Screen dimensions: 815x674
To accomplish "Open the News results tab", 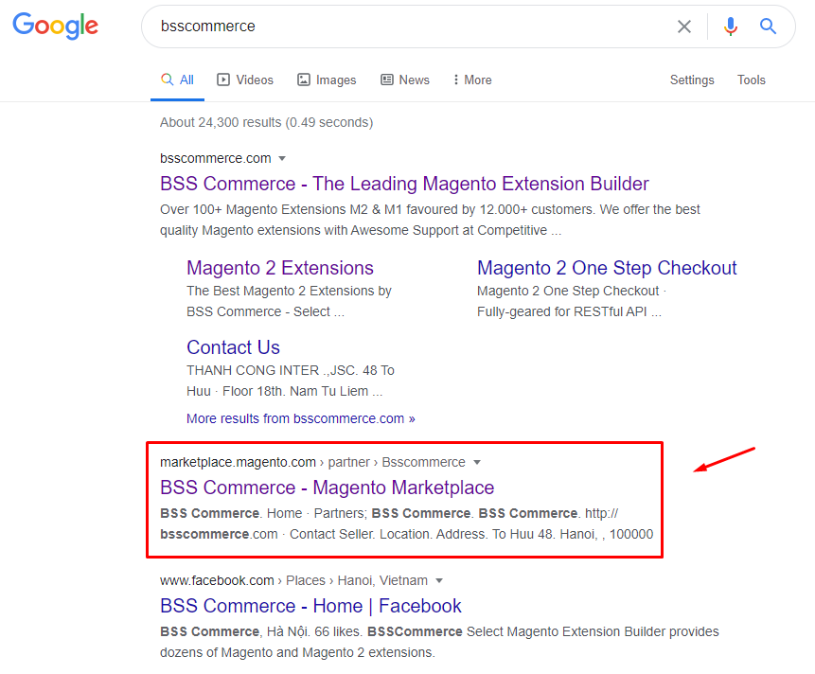I will point(405,80).
